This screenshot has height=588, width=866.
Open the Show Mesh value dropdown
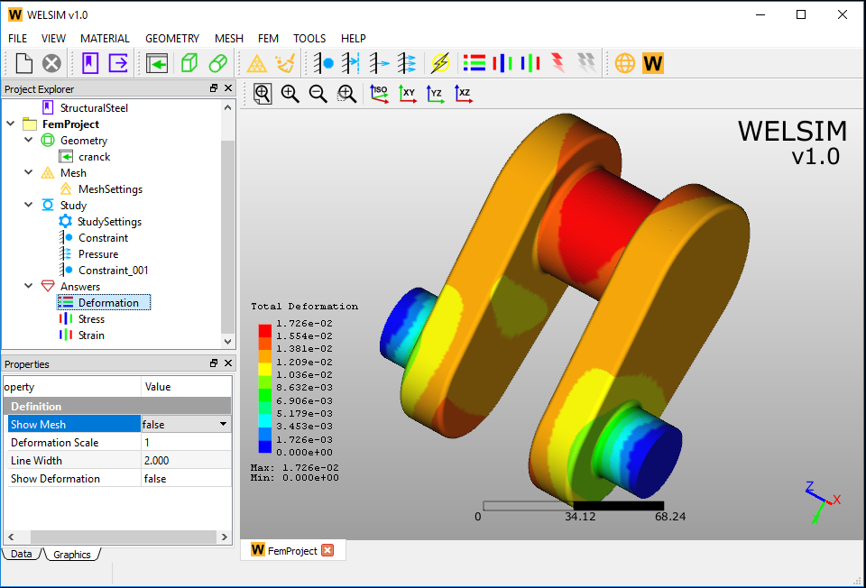(222, 424)
